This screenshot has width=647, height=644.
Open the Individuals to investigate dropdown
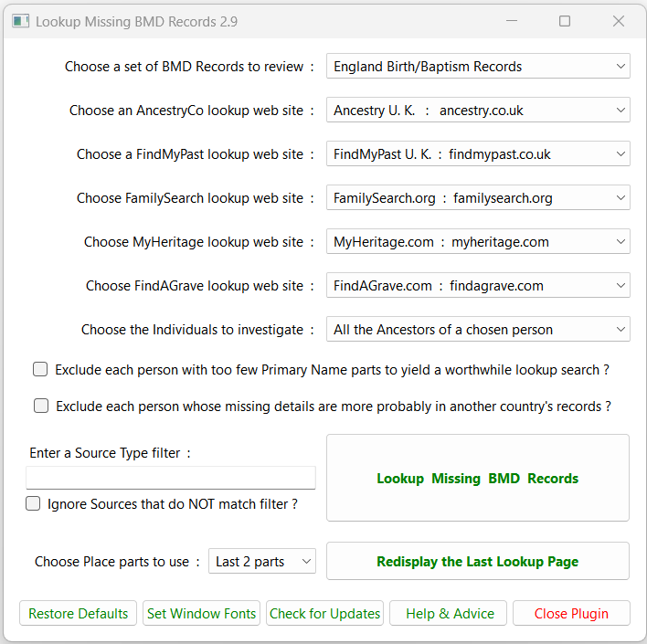(478, 330)
